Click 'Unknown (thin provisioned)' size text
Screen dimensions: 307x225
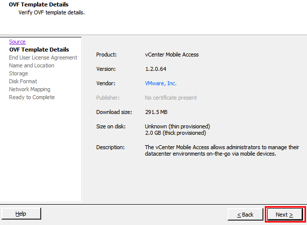[x=178, y=126]
